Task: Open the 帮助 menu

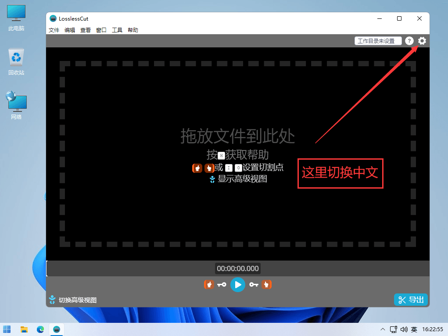Action: click(133, 30)
